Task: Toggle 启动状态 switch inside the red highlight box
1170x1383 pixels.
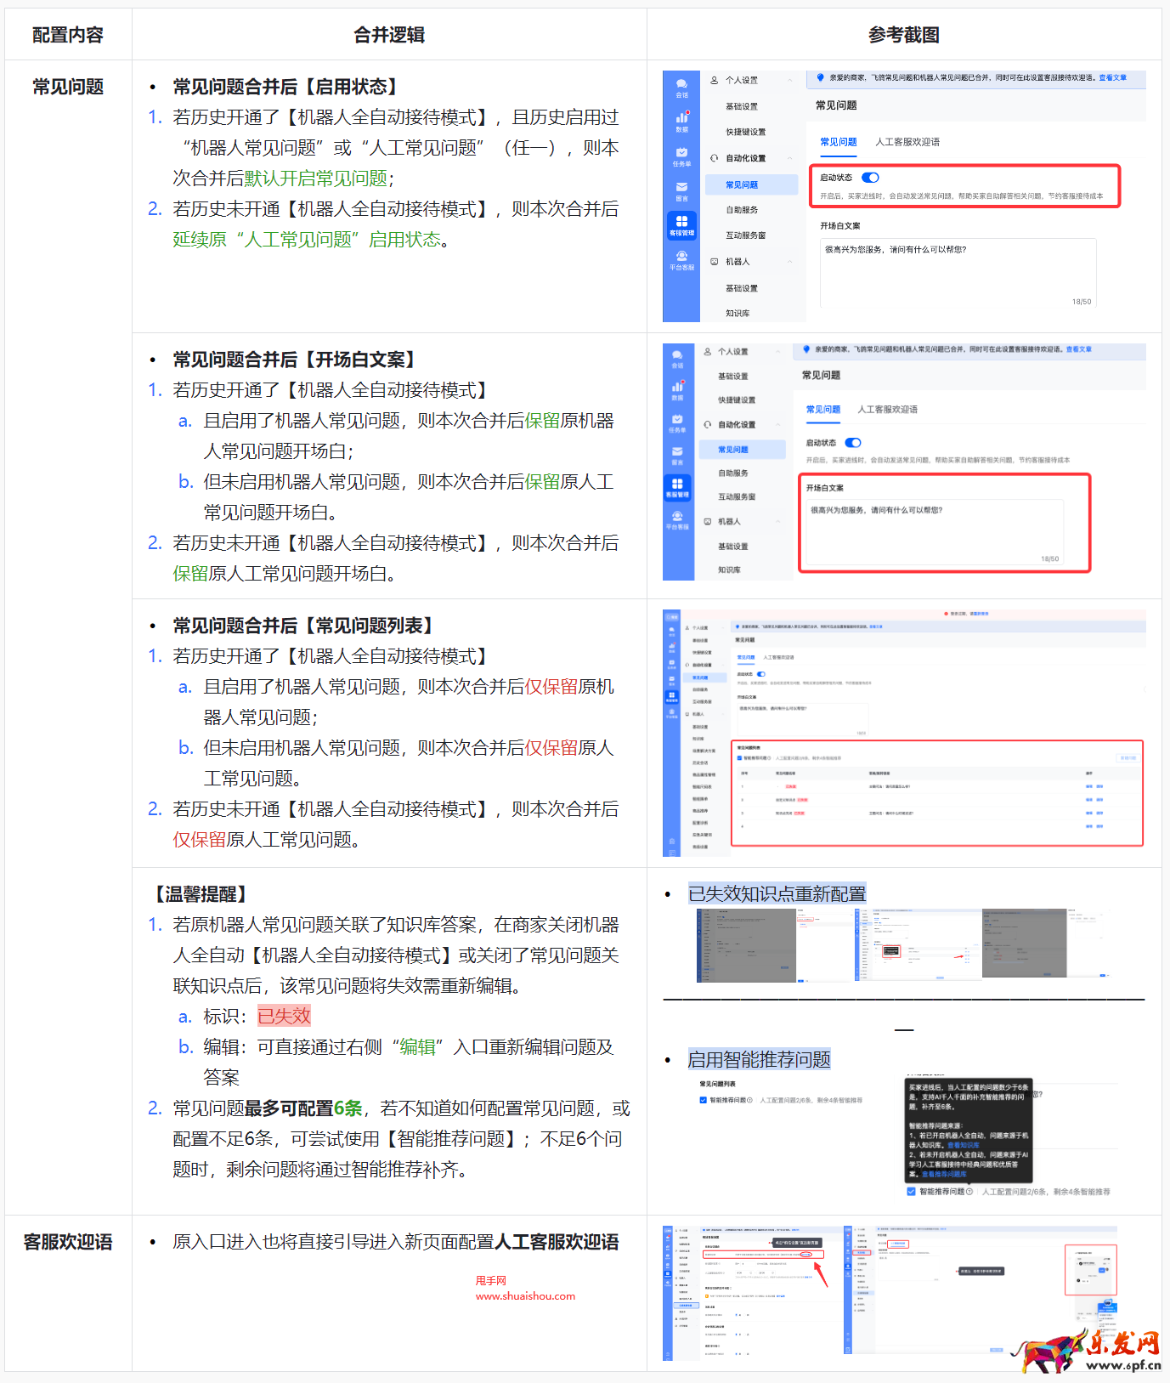Action: coord(870,178)
